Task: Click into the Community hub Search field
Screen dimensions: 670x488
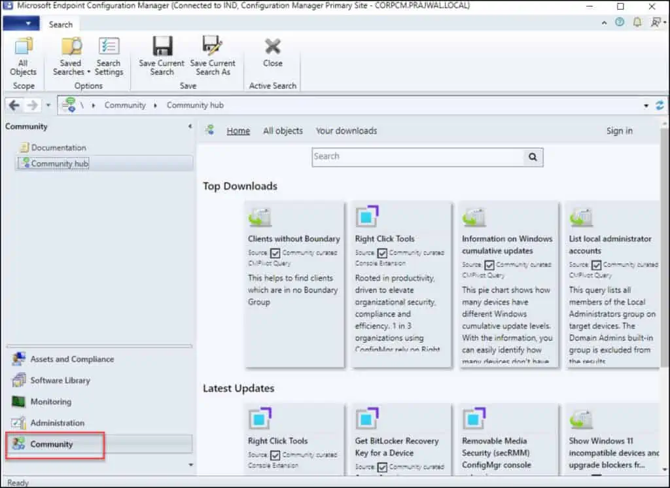Action: (418, 157)
